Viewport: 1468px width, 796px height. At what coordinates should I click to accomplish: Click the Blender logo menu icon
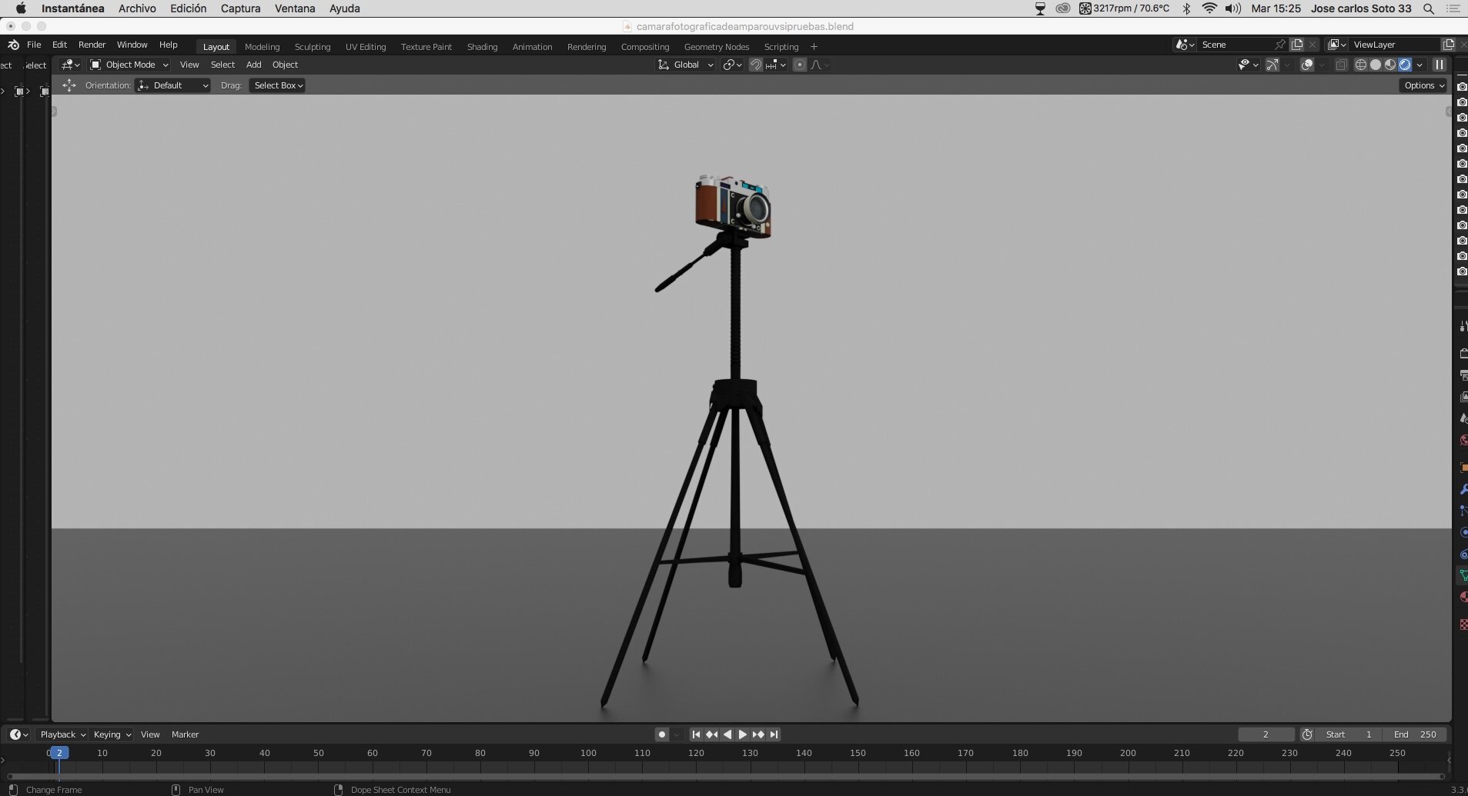coord(13,45)
